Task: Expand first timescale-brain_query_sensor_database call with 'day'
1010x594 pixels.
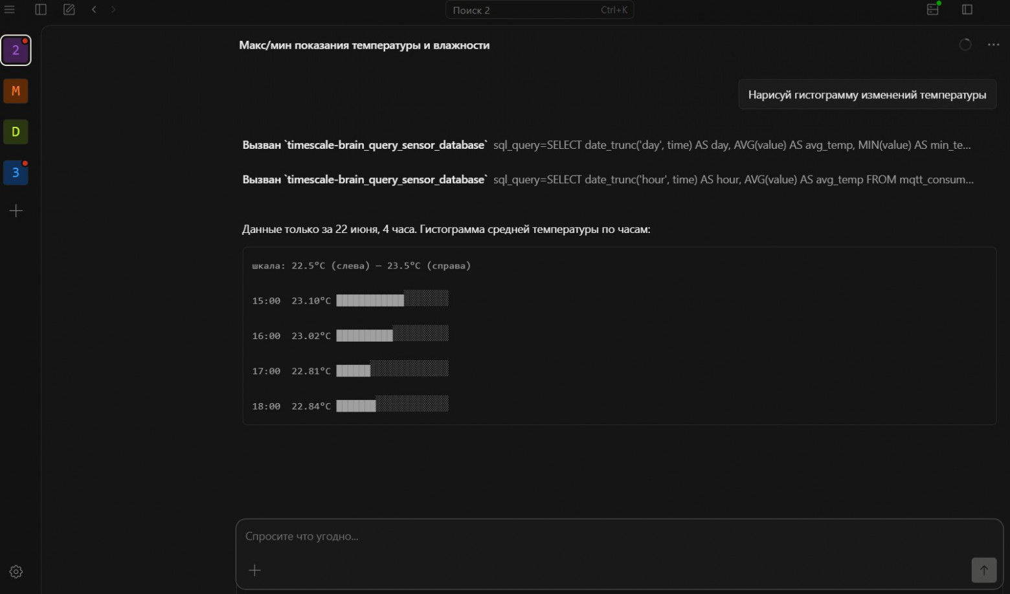Action: tap(607, 145)
